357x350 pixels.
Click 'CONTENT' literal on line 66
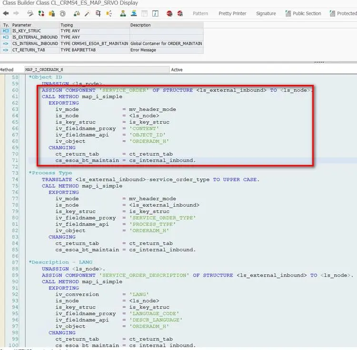(144, 128)
